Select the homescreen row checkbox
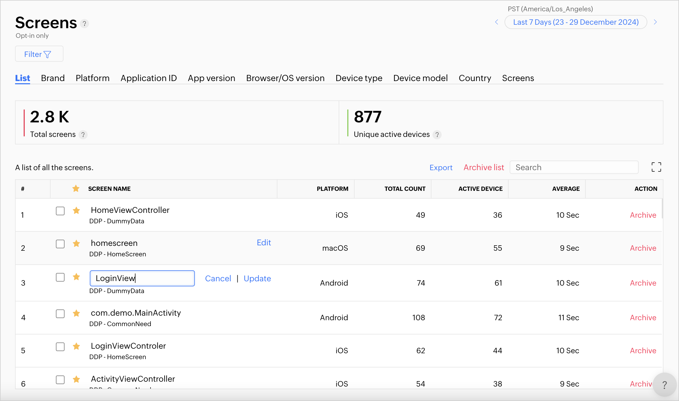 (60, 244)
